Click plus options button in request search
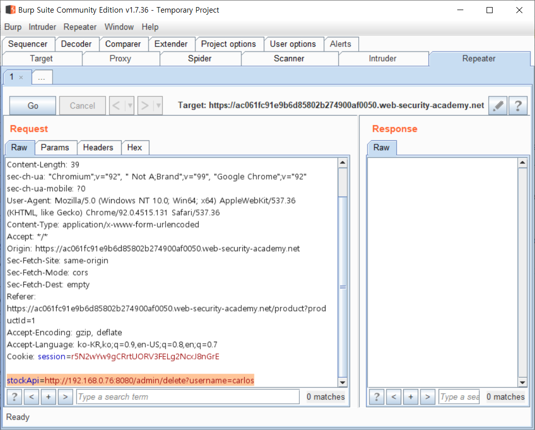 click(48, 397)
